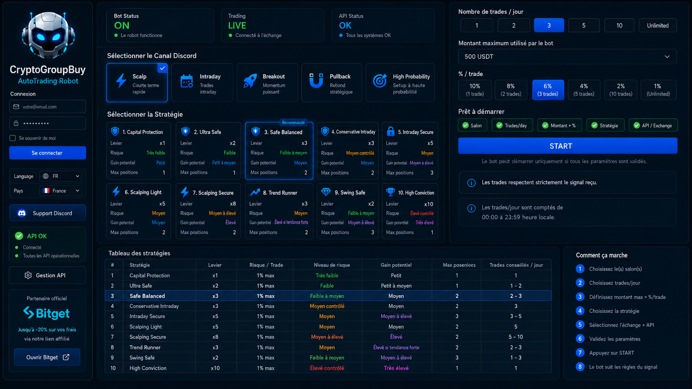Click the email input field
Image resolution: width=692 pixels, height=389 pixels.
[x=48, y=107]
